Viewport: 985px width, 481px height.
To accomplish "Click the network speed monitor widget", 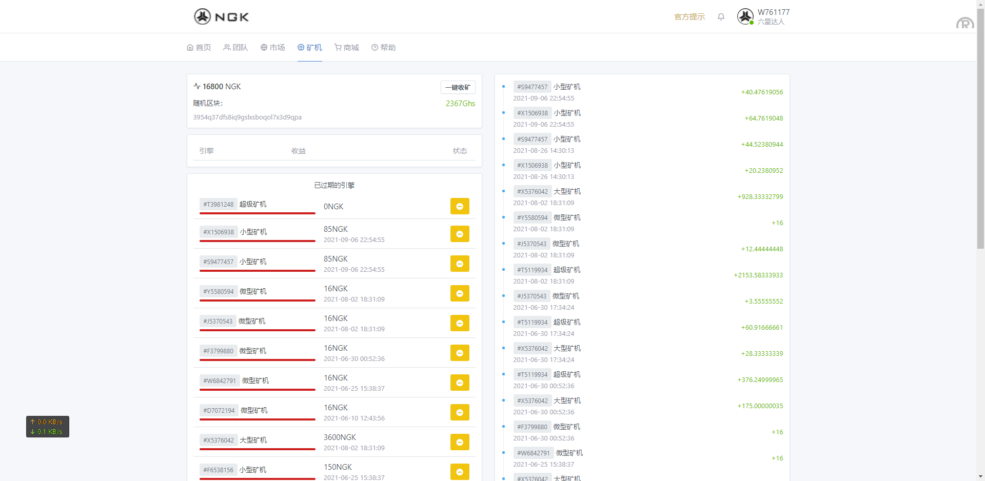I will point(48,427).
